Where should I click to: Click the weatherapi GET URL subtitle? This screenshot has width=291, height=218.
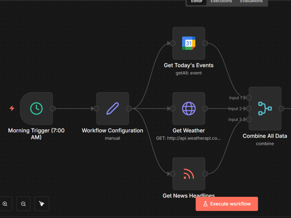tap(188, 138)
